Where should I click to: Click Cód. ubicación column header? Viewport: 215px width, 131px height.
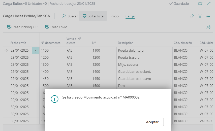(x=206, y=43)
